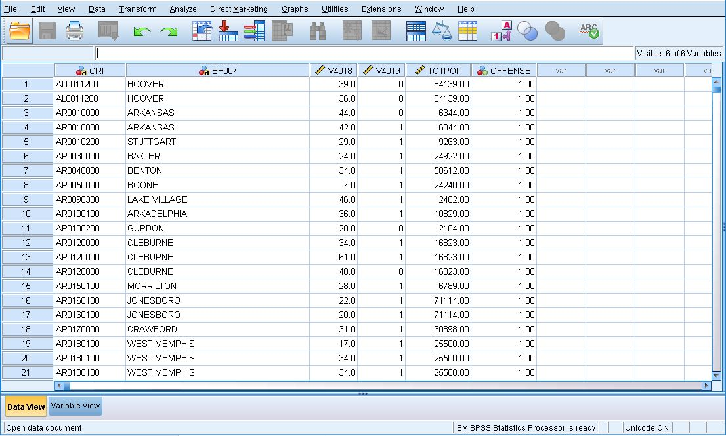
Task: Open the Variables info icon
Action: (255, 31)
